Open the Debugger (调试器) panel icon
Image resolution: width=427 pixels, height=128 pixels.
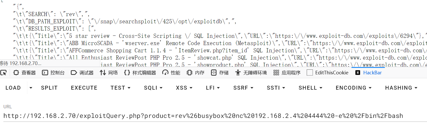coord(74,73)
